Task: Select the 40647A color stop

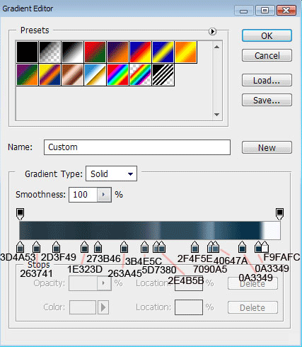Action: pos(216,247)
